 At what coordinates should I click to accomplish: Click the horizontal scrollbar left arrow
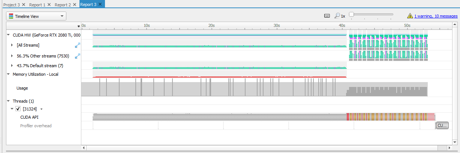84,148
